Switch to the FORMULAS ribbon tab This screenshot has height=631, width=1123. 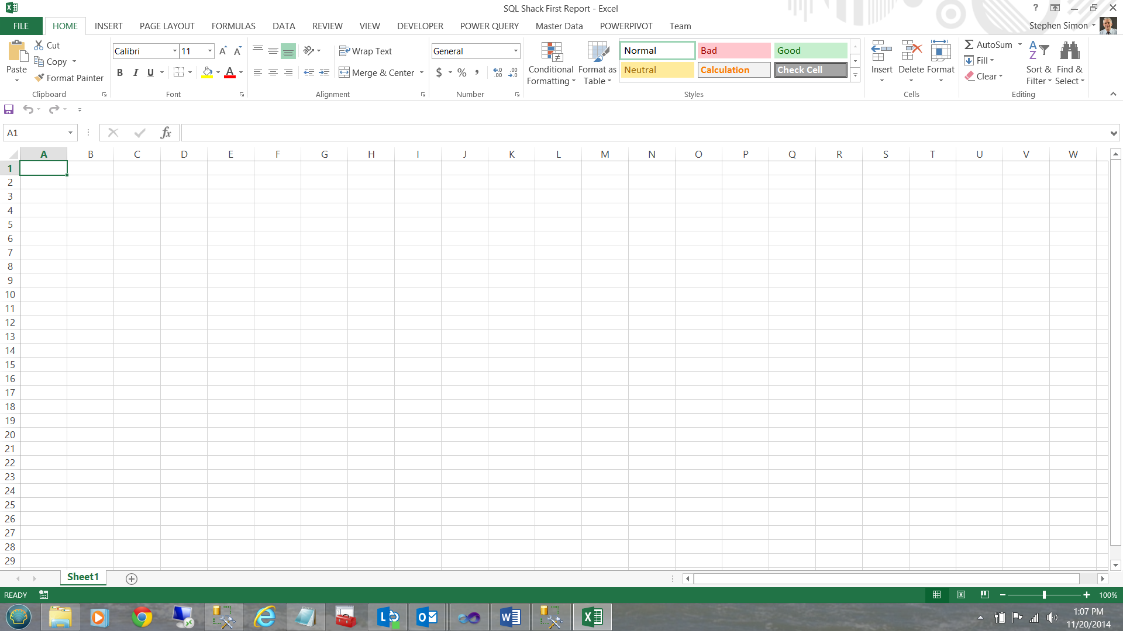pyautogui.click(x=233, y=26)
